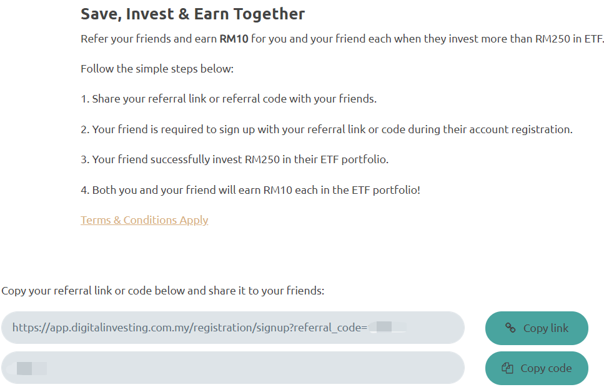Click the Follow the simple steps below text

tap(157, 69)
